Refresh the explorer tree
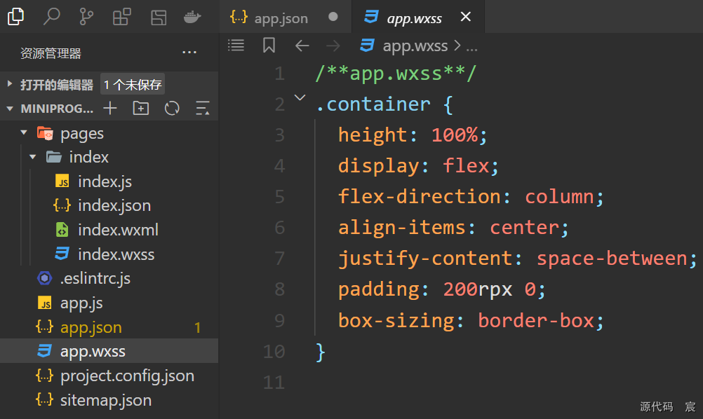This screenshot has height=419, width=703. point(172,109)
